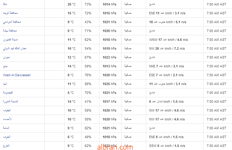Open the الخرج city link

tap(6, 146)
